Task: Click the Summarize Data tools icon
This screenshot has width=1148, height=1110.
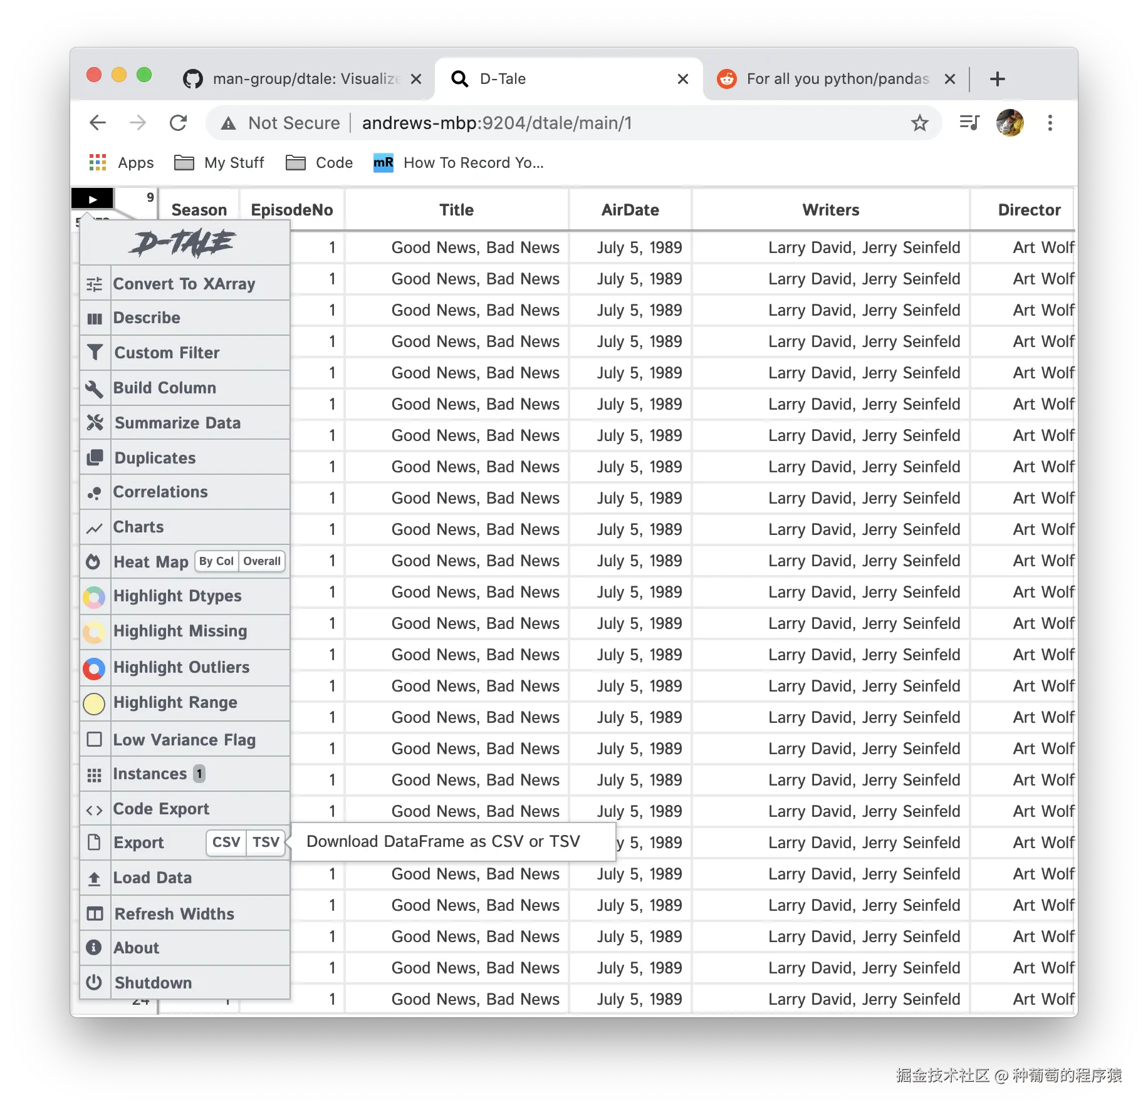Action: (x=95, y=423)
